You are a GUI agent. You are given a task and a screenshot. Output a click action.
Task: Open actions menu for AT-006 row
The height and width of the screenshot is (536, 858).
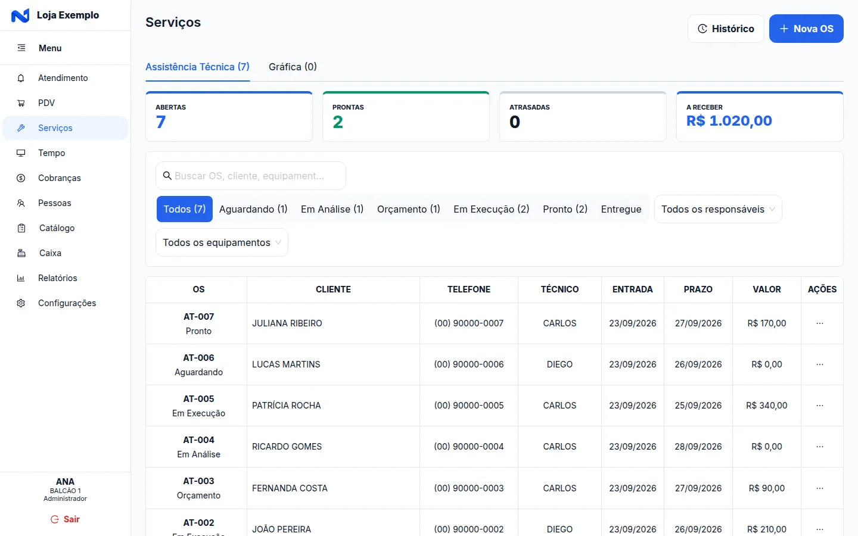pyautogui.click(x=820, y=364)
